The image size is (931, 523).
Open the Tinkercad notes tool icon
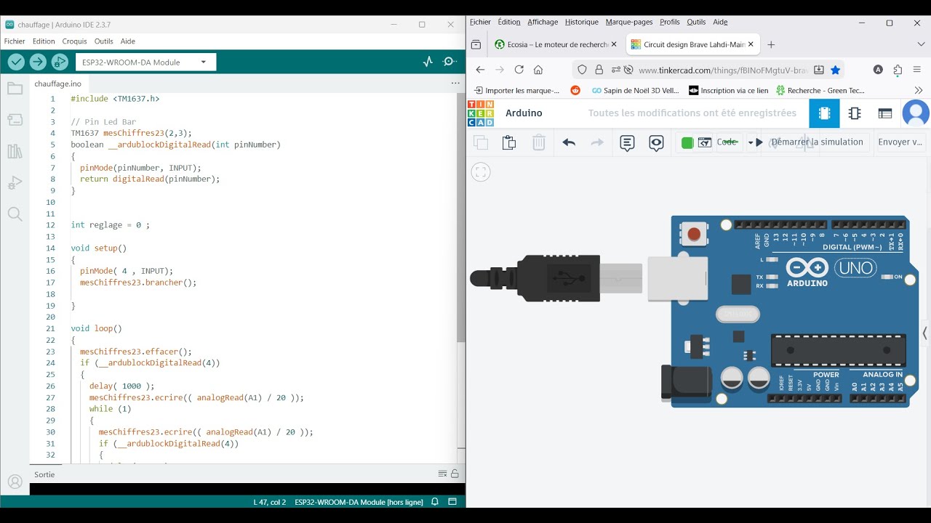(627, 142)
